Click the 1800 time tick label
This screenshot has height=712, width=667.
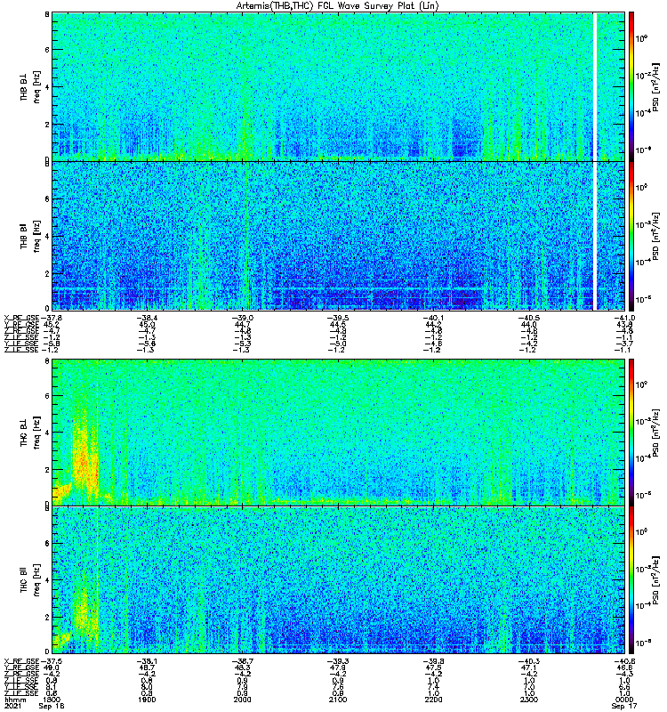[x=52, y=700]
